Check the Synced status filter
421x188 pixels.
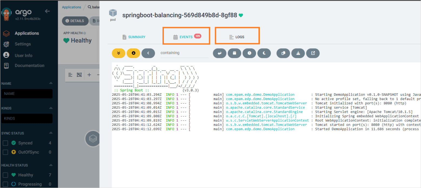[x=5, y=143]
